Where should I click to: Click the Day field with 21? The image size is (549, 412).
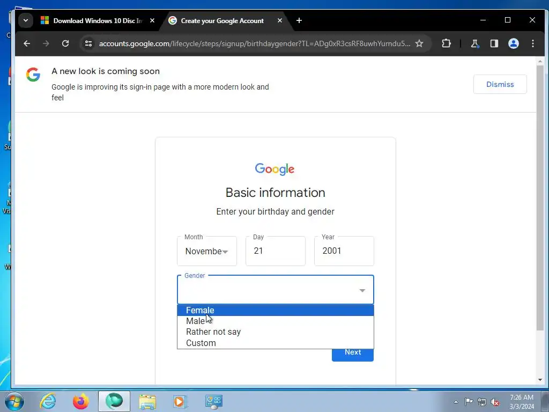point(275,251)
